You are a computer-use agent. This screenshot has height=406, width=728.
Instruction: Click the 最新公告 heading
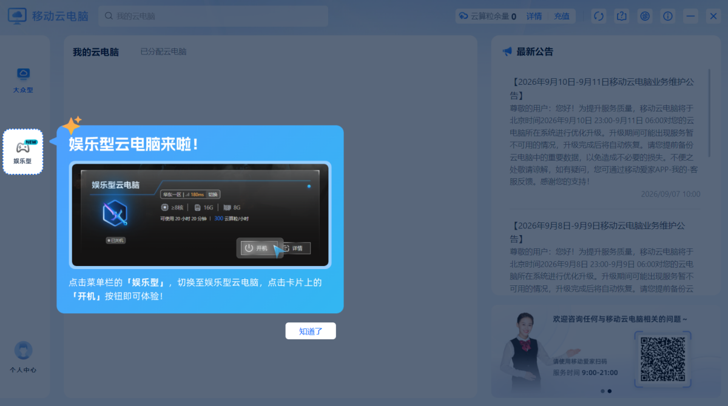[535, 52]
